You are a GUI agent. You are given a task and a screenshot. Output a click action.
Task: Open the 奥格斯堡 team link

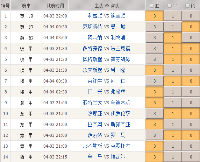point(92,59)
